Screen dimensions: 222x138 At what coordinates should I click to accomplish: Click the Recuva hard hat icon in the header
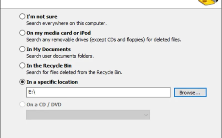pyautogui.click(x=208, y=2)
